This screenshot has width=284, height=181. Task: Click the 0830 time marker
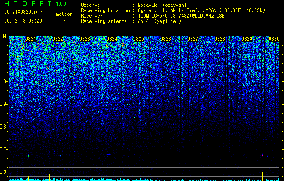pos(274,39)
